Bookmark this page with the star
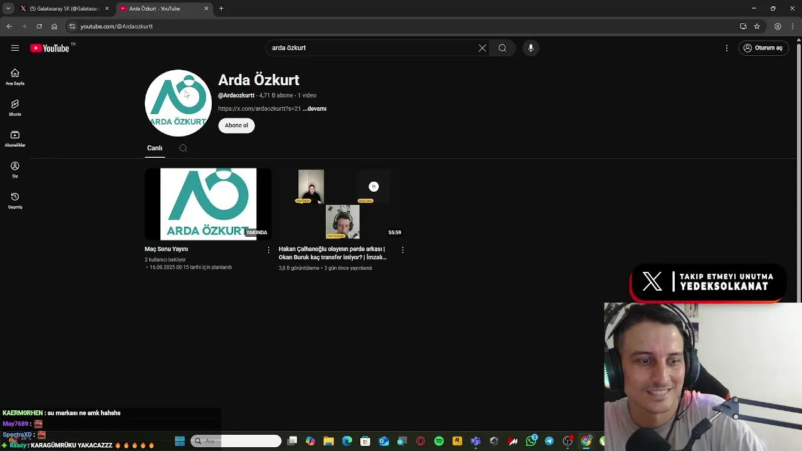 [757, 26]
